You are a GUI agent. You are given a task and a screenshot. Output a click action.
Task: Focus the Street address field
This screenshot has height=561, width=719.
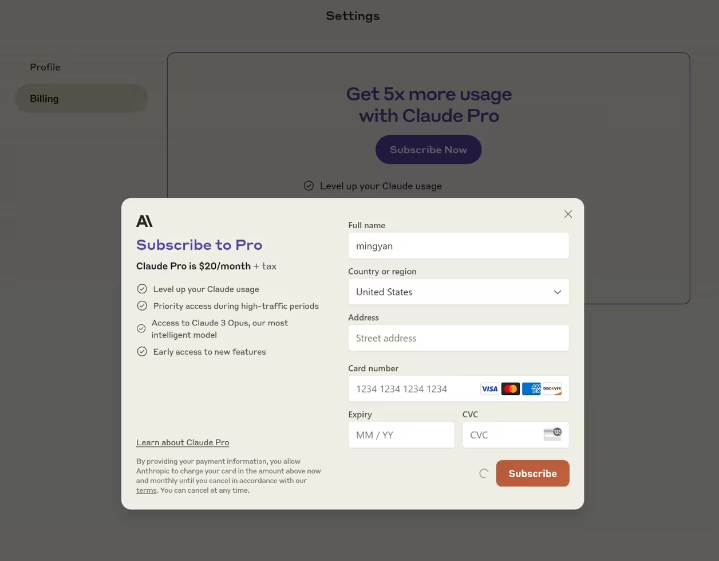[459, 338]
